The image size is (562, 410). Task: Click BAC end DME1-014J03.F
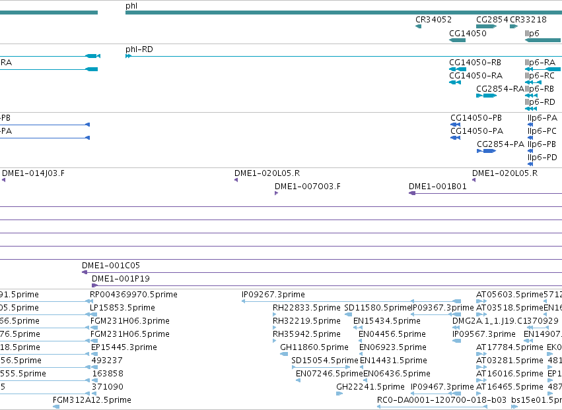click(x=33, y=173)
